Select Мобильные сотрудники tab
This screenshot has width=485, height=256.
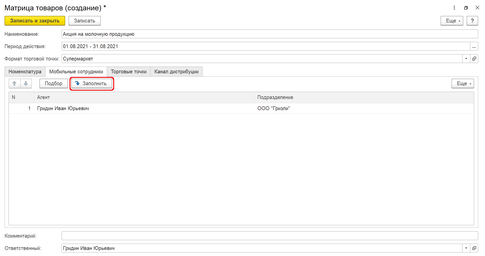click(76, 72)
